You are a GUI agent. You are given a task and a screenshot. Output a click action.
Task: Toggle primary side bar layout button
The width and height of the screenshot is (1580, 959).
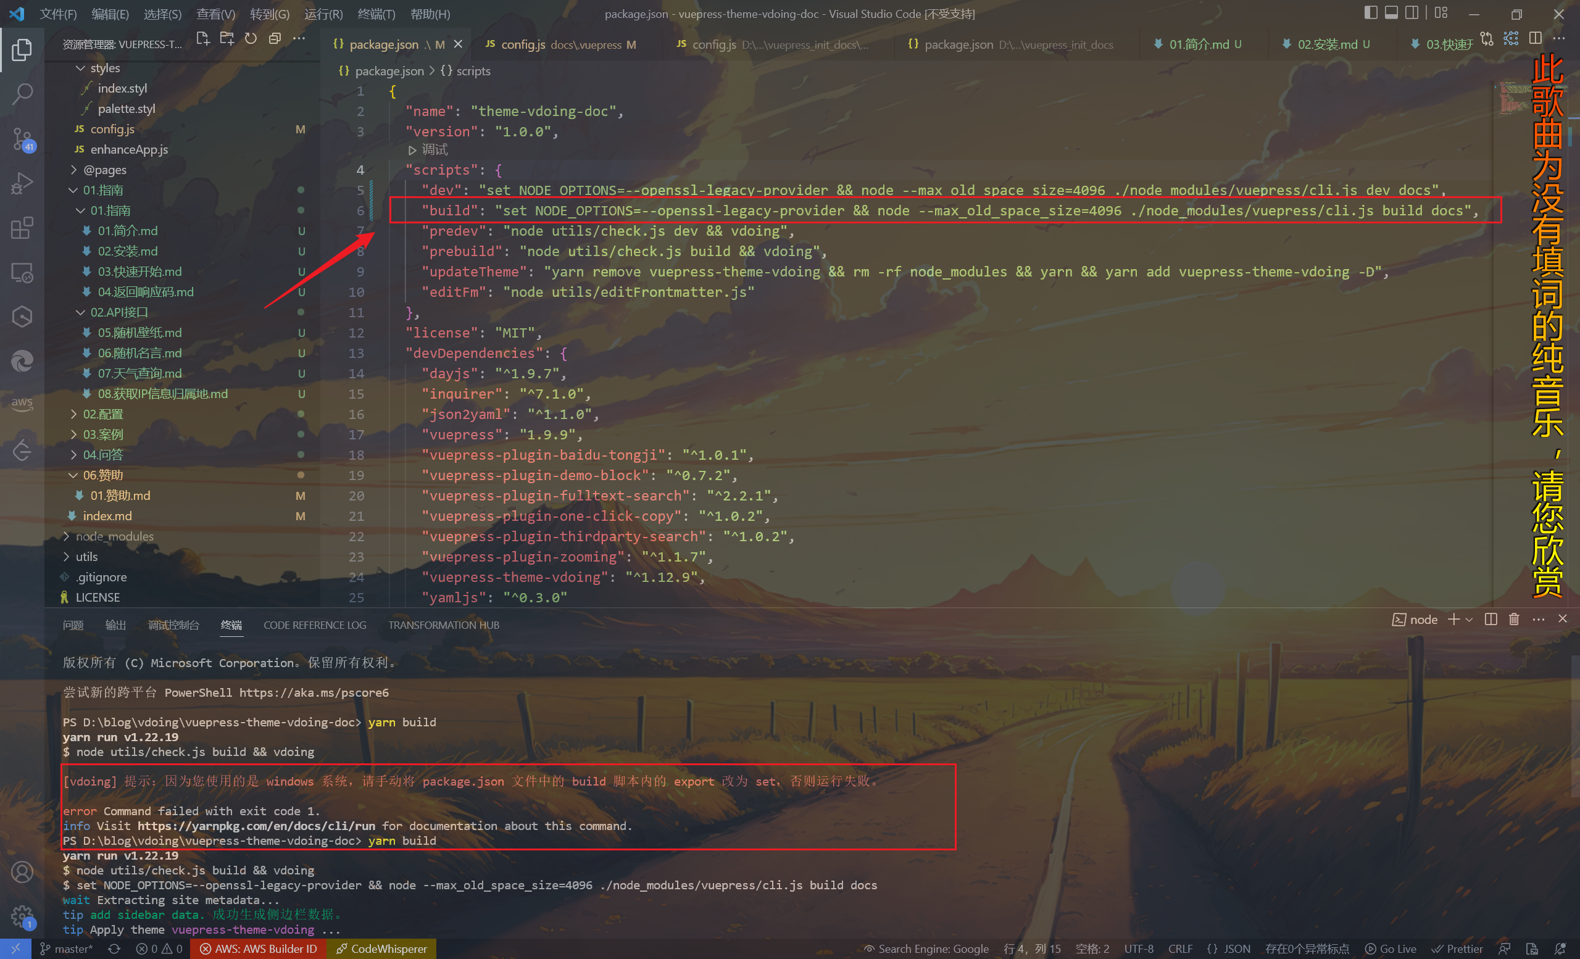pos(1371,13)
